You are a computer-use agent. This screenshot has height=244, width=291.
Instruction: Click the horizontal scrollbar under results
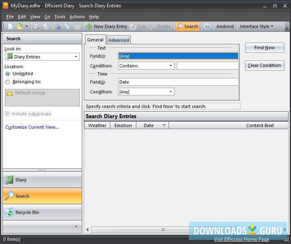click(163, 229)
